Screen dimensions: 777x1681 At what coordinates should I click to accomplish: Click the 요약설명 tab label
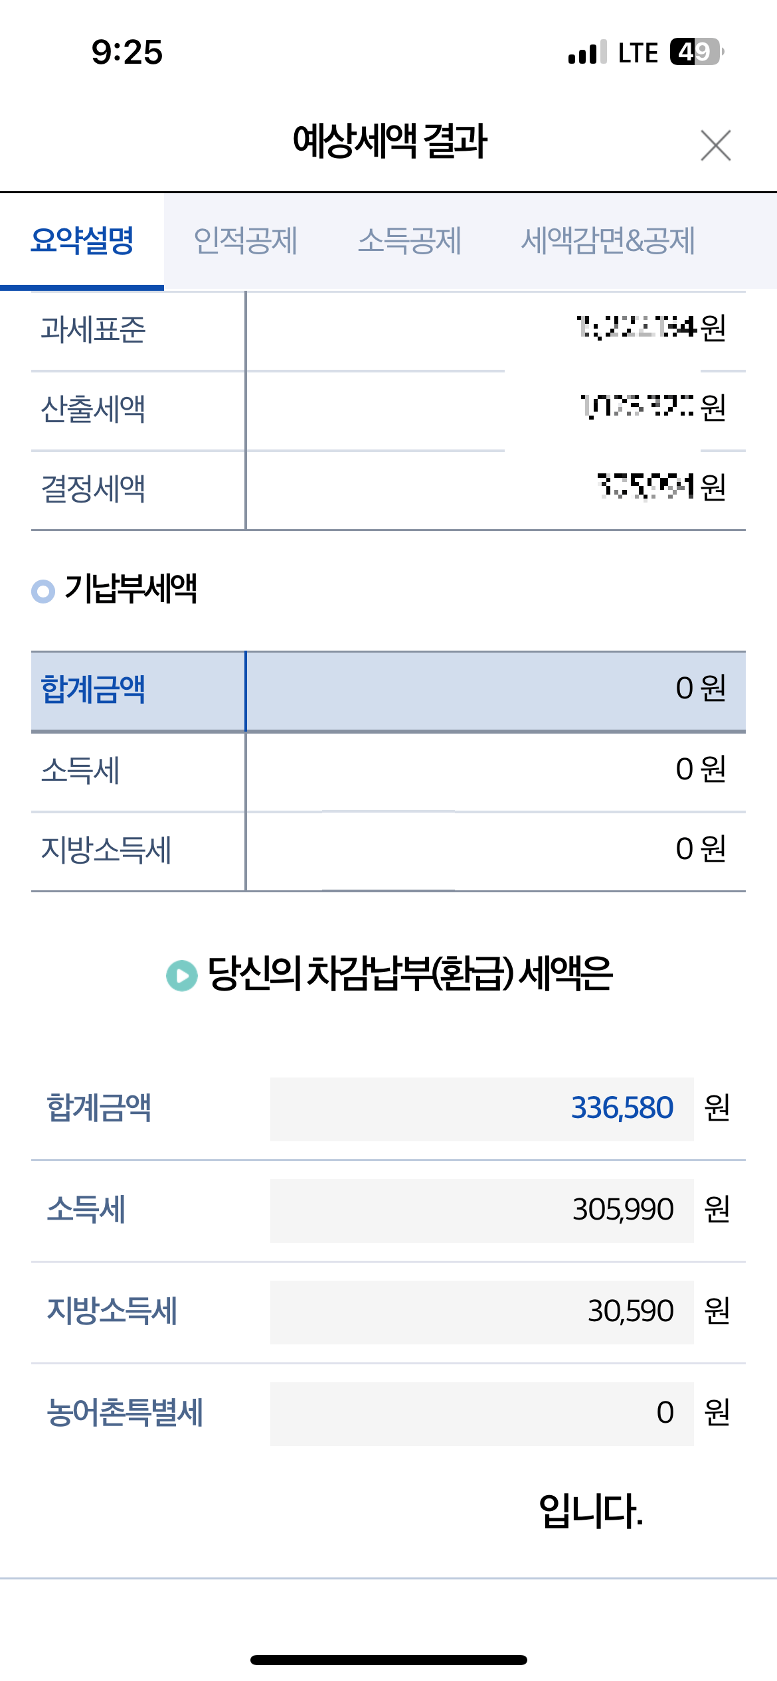pyautogui.click(x=82, y=242)
